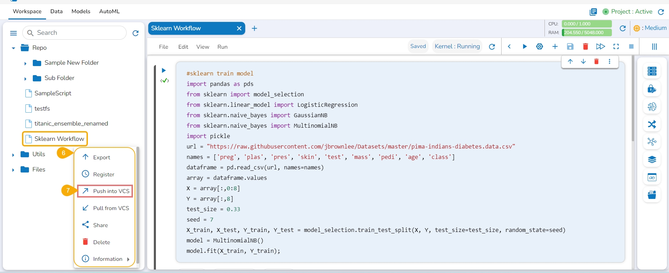Expand the Information submenu arrow
Screen dimensions: 669x273
tap(128, 259)
